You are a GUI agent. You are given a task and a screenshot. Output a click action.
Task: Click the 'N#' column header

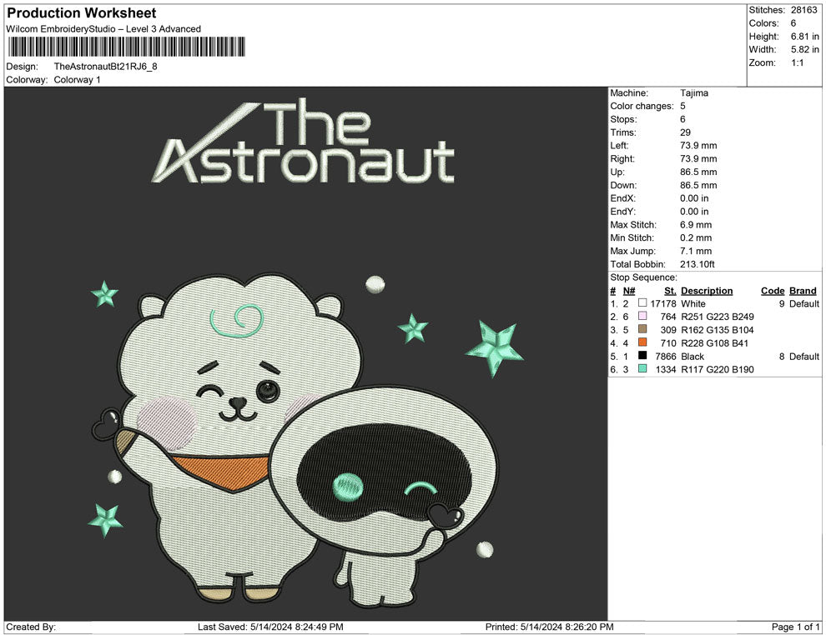point(629,291)
